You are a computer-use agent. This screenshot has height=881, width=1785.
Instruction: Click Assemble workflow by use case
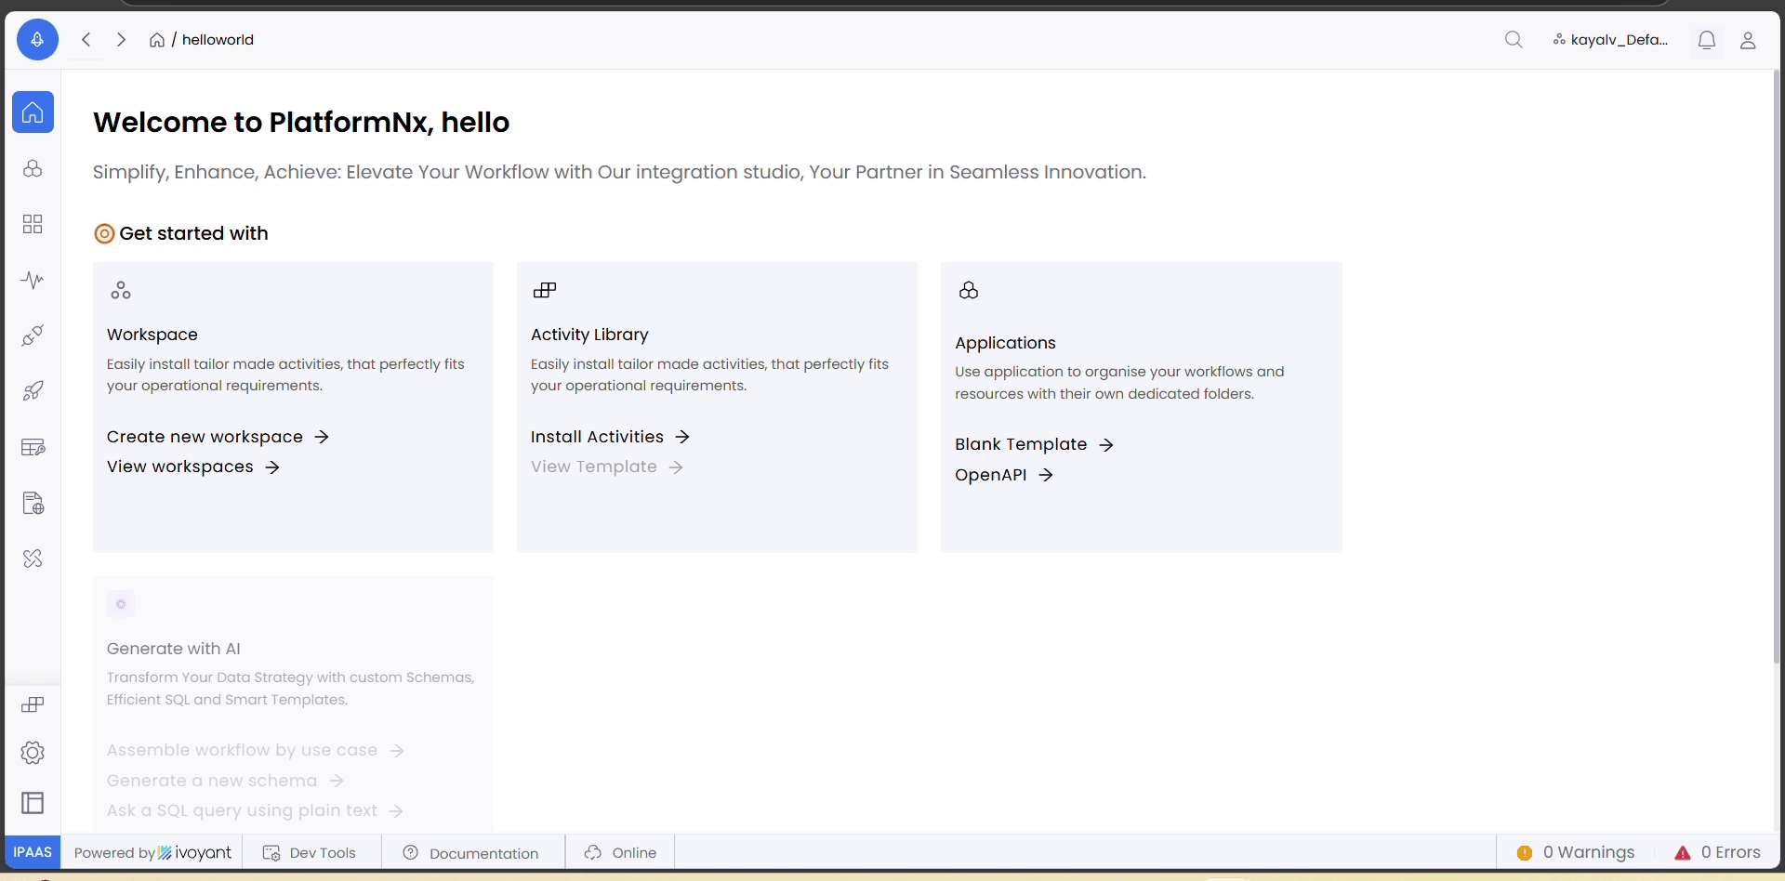pos(256,750)
